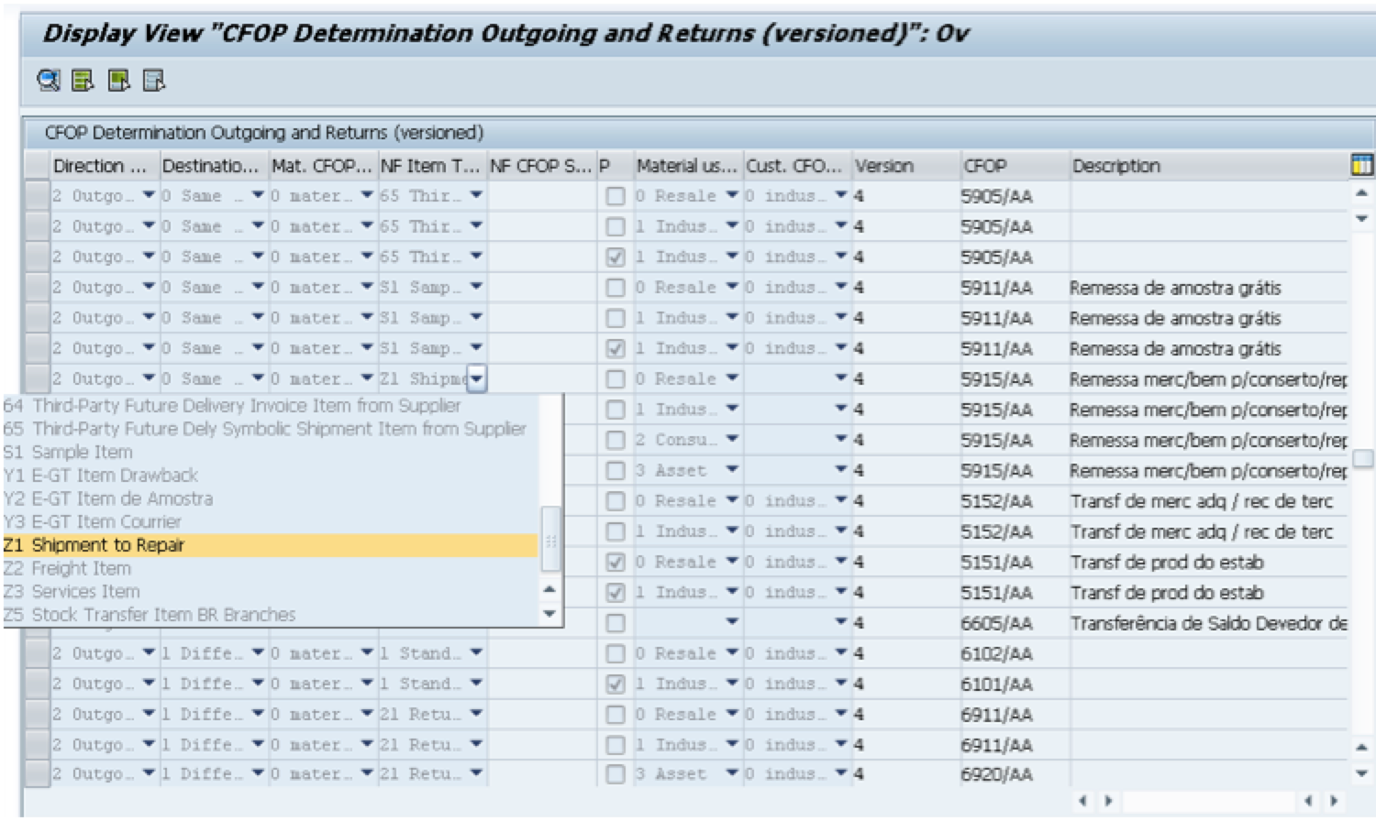Image resolution: width=1376 pixels, height=821 pixels.
Task: Click the Deselect All gray table icon
Action: (153, 81)
